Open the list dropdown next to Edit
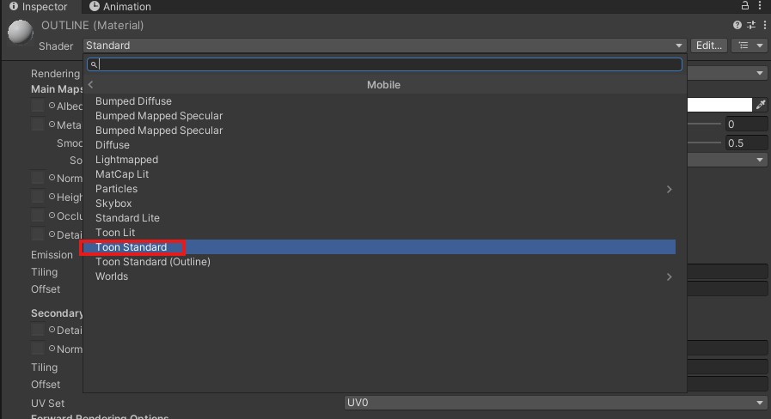 click(x=749, y=46)
